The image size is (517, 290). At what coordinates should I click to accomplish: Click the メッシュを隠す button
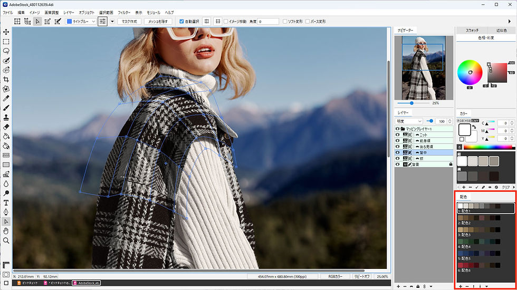(158, 22)
